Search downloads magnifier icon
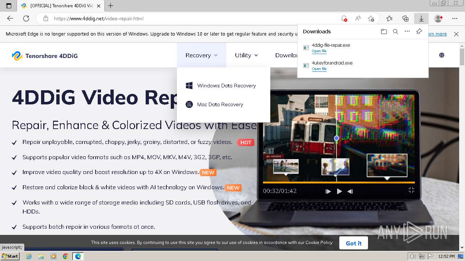This screenshot has height=261, width=465. (x=396, y=32)
